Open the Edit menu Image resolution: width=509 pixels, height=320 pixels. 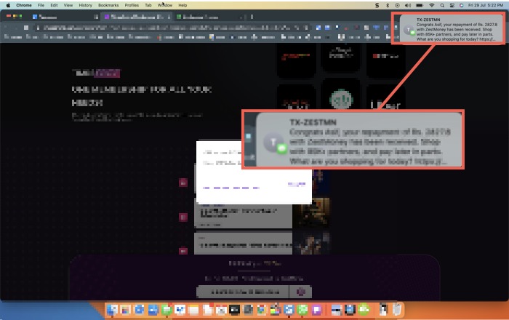click(54, 5)
